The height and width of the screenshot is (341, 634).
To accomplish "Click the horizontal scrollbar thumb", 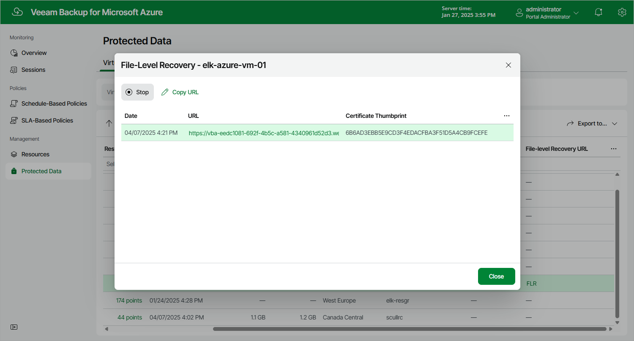I will click(x=410, y=329).
